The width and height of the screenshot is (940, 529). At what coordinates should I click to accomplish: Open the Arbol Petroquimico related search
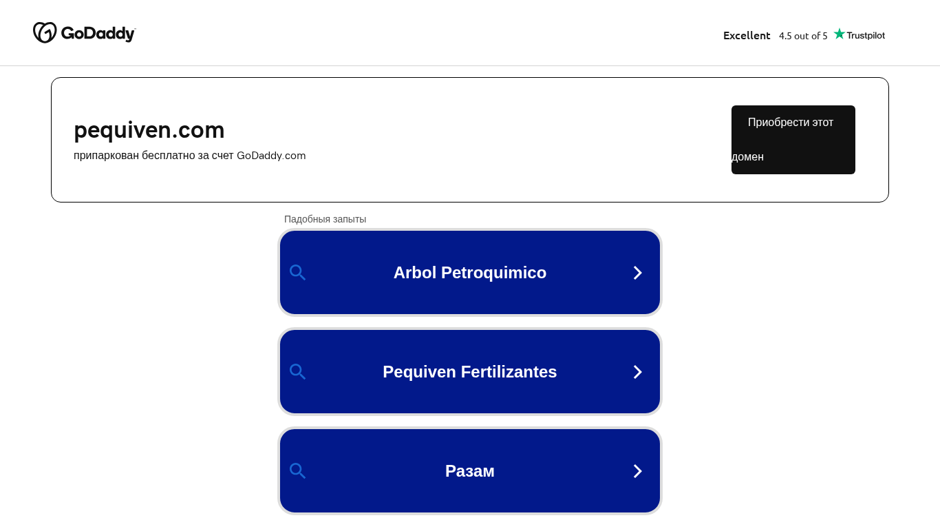coord(469,273)
